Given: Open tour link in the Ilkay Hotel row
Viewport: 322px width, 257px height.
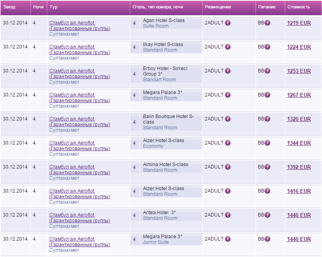Looking at the screenshot, I should (72, 47).
